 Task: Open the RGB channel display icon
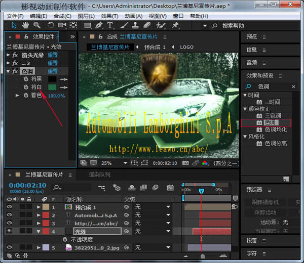(205, 163)
